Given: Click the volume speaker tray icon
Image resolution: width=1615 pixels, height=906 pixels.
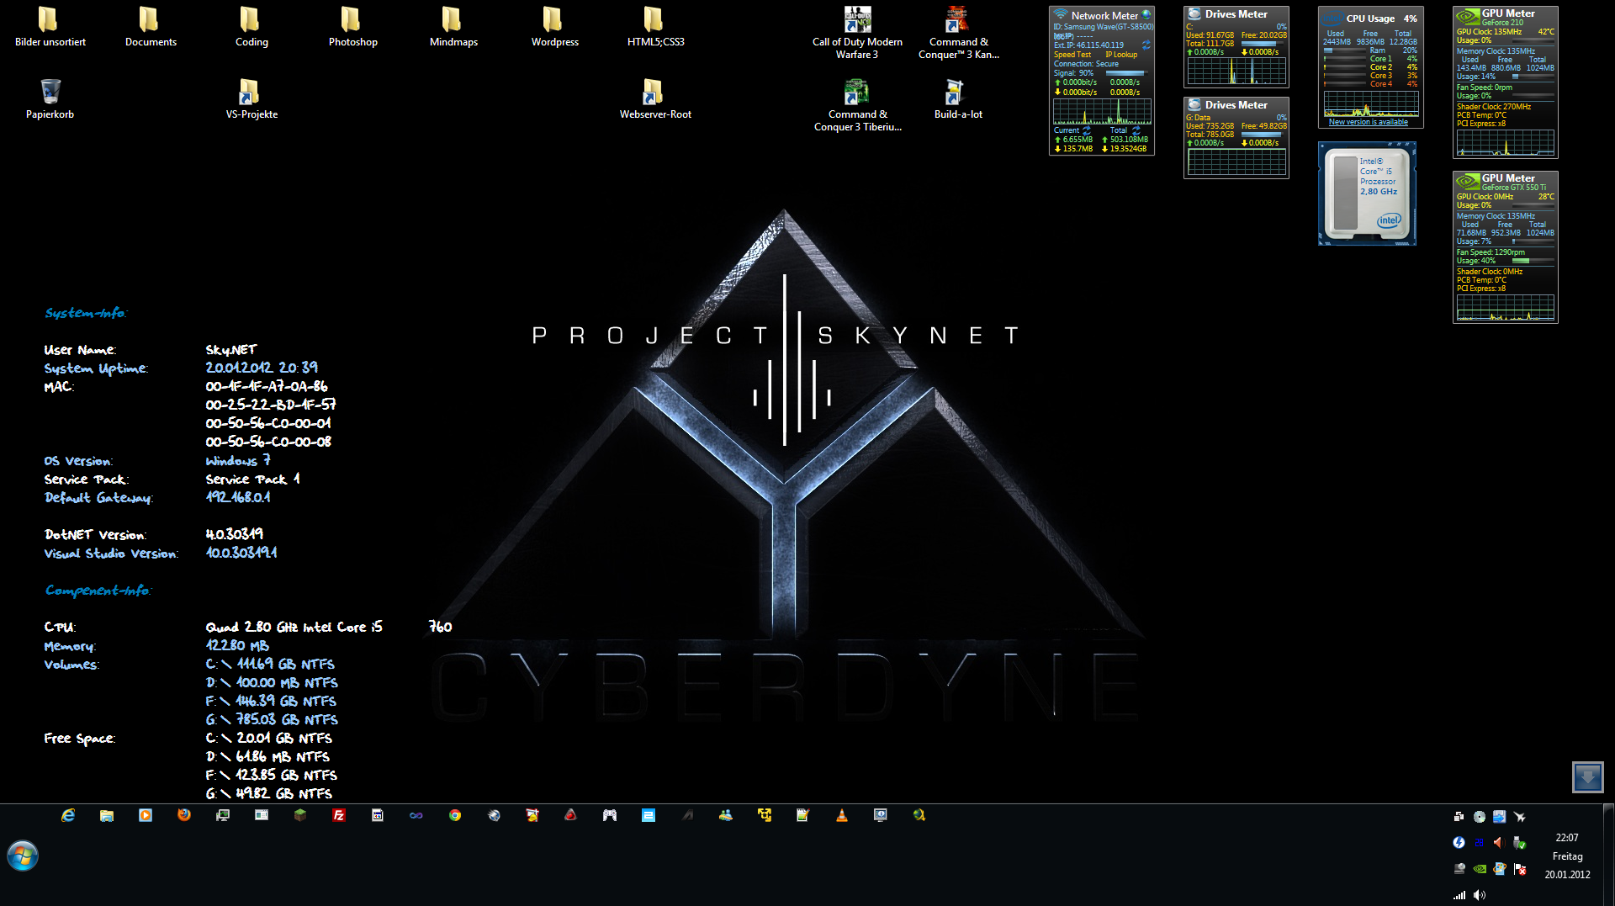Looking at the screenshot, I should tap(1480, 895).
